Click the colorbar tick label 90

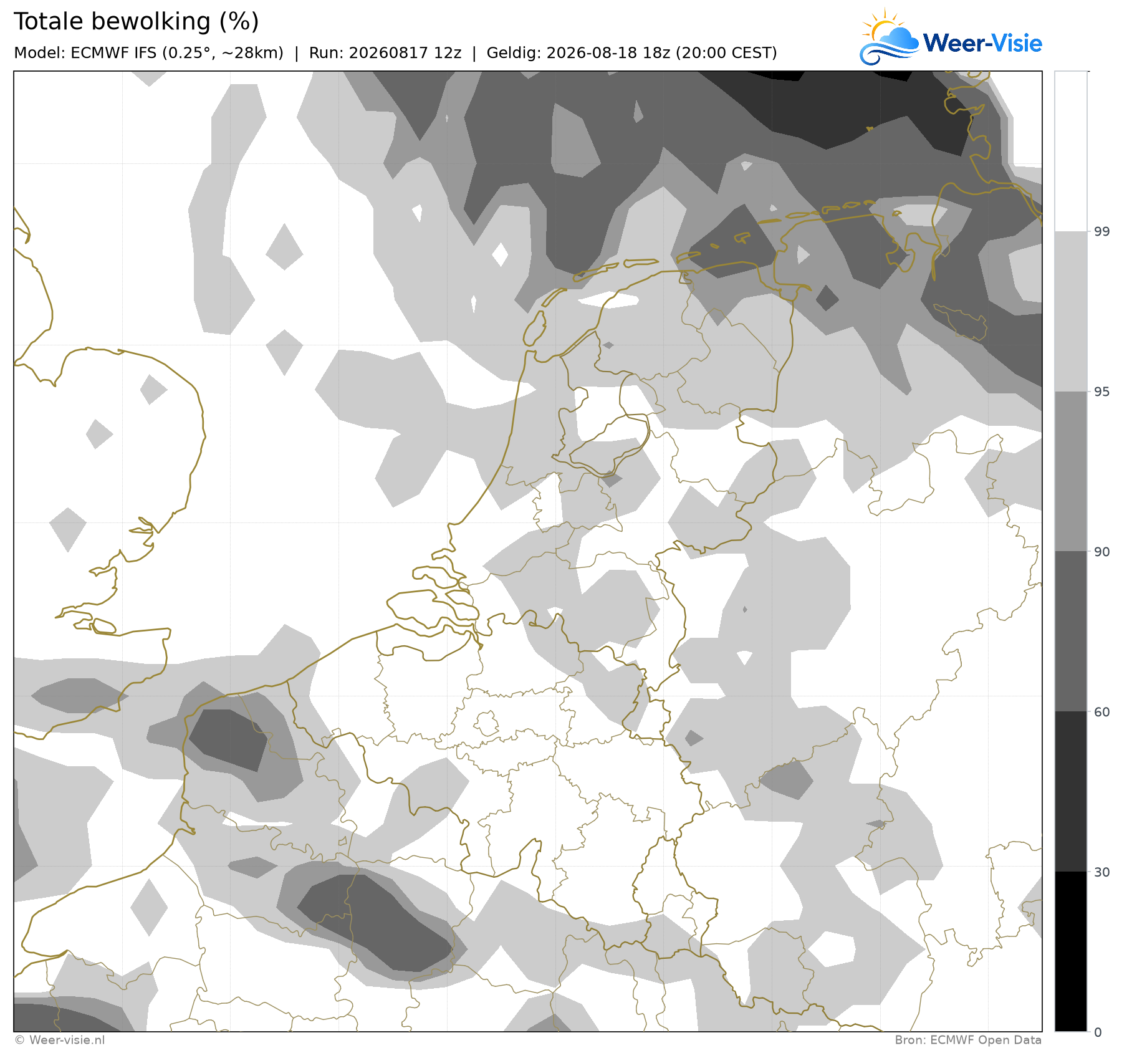pyautogui.click(x=1102, y=552)
